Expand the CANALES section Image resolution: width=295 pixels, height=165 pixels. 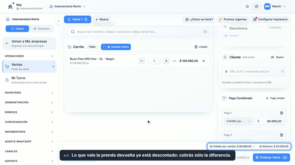[29, 151]
